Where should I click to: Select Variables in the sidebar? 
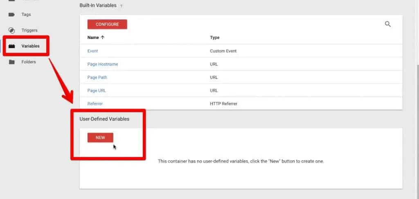[30, 46]
